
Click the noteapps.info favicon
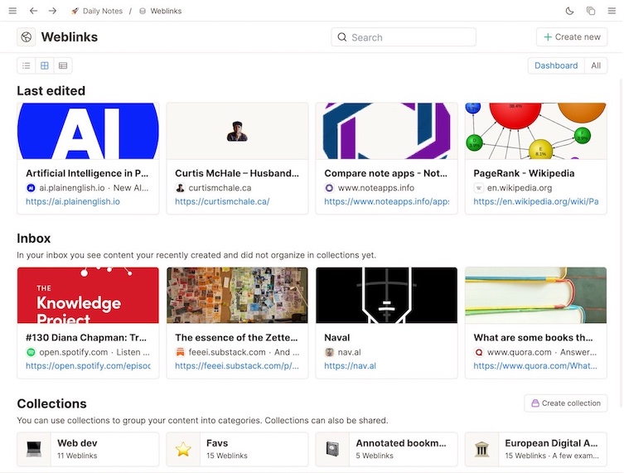329,188
